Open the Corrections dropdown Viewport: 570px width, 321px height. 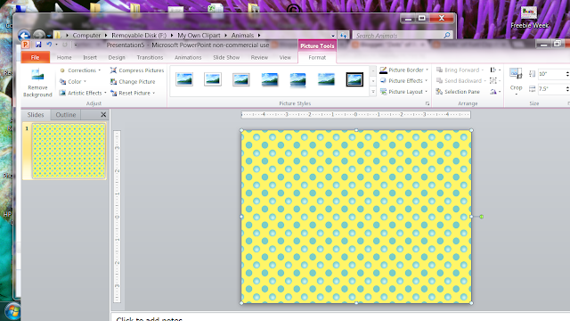[80, 70]
